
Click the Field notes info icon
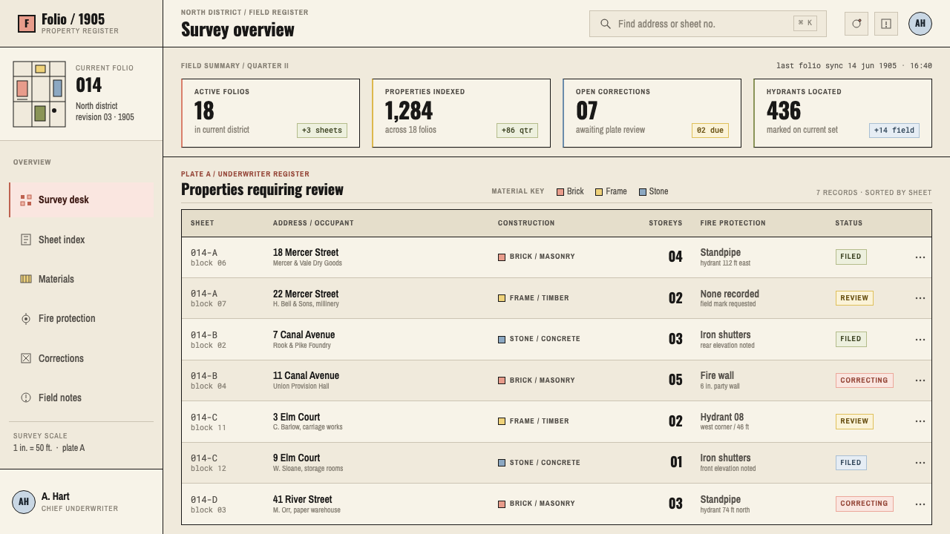click(26, 398)
